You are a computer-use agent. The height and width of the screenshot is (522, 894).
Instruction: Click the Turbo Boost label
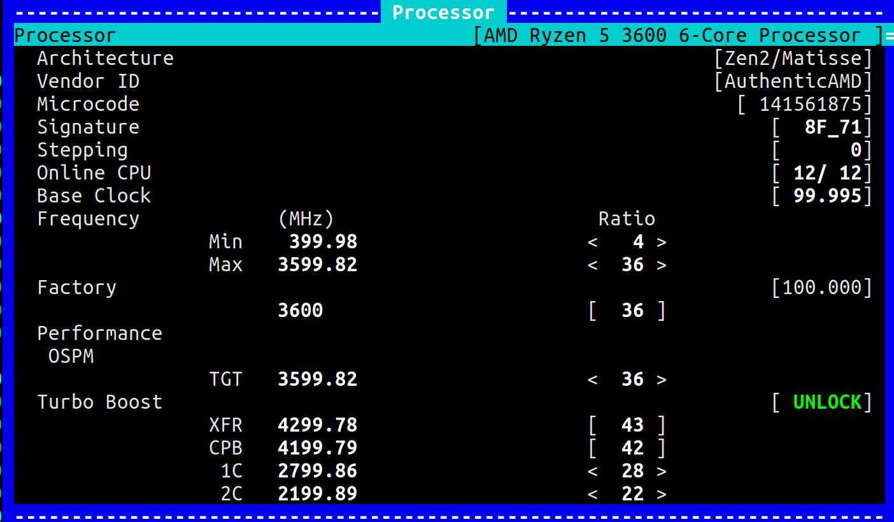click(x=99, y=402)
